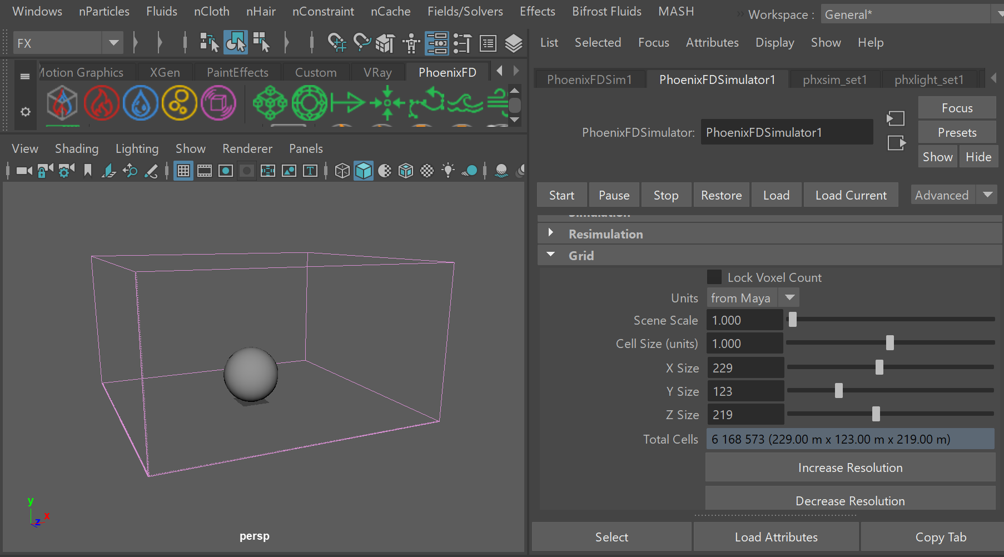Click the camera bookmark icon
Viewport: 1004px width, 557px height.
(87, 171)
